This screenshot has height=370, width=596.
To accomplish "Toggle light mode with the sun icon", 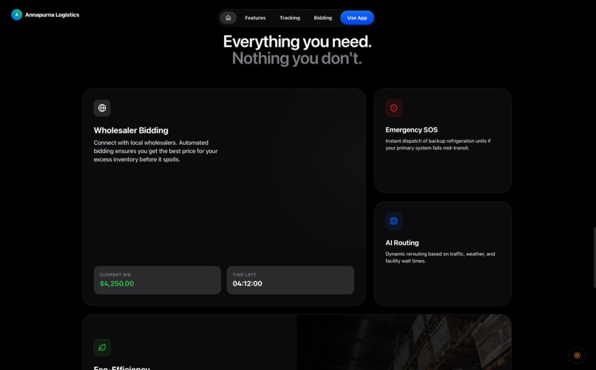I will click(x=577, y=355).
